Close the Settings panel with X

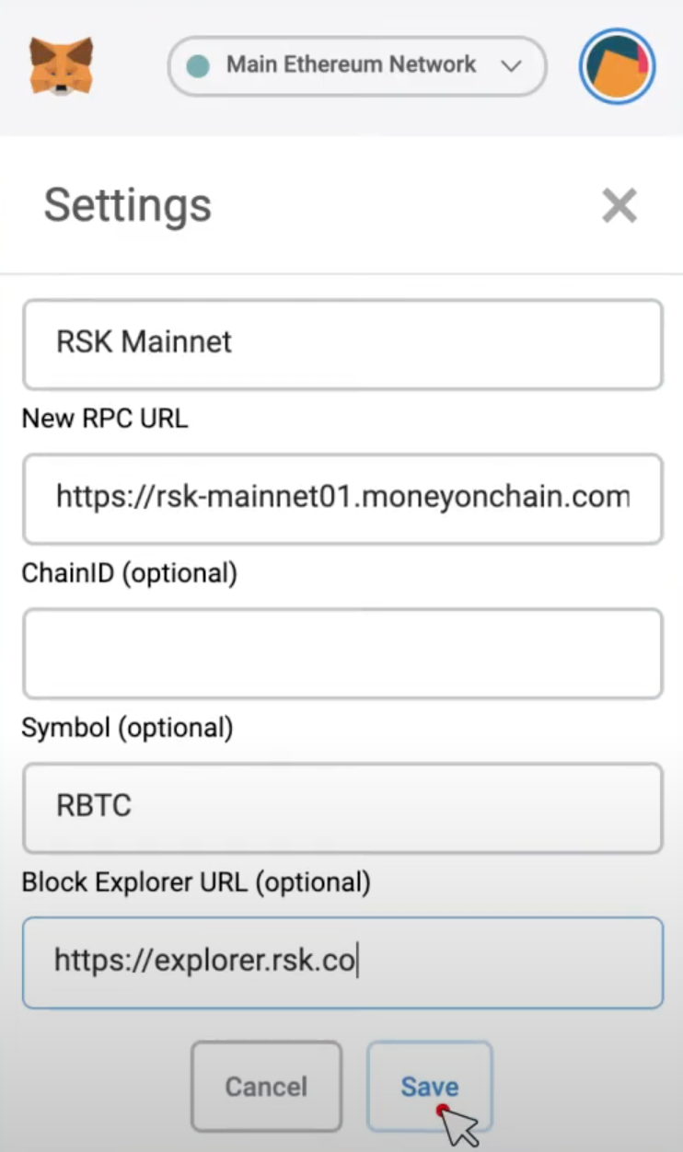point(619,205)
